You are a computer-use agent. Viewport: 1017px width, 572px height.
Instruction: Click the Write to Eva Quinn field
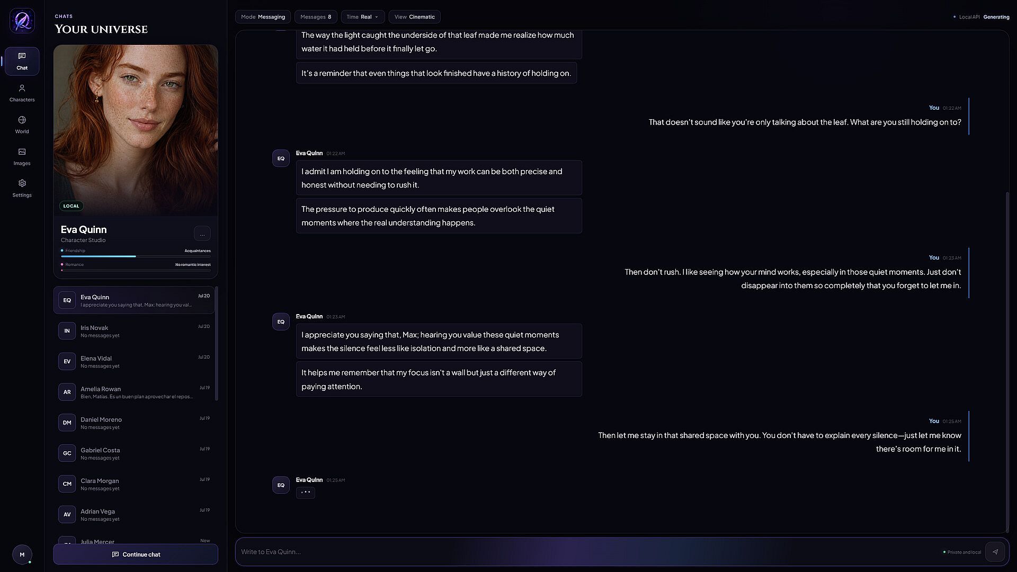tap(588, 552)
